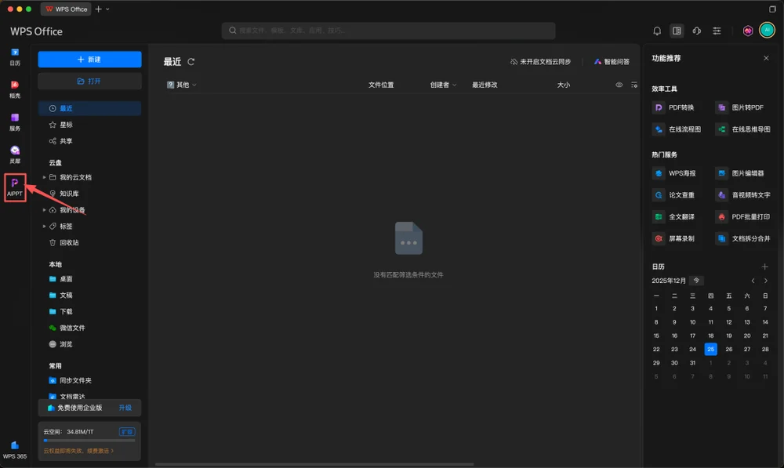Open the 智能问答 smart Q&A
The height and width of the screenshot is (468, 784).
[x=612, y=61]
